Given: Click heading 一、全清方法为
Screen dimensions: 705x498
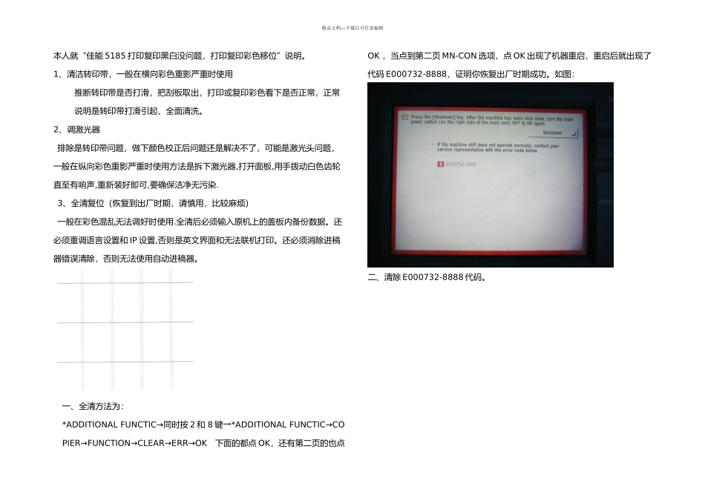Looking at the screenshot, I should point(93,406).
